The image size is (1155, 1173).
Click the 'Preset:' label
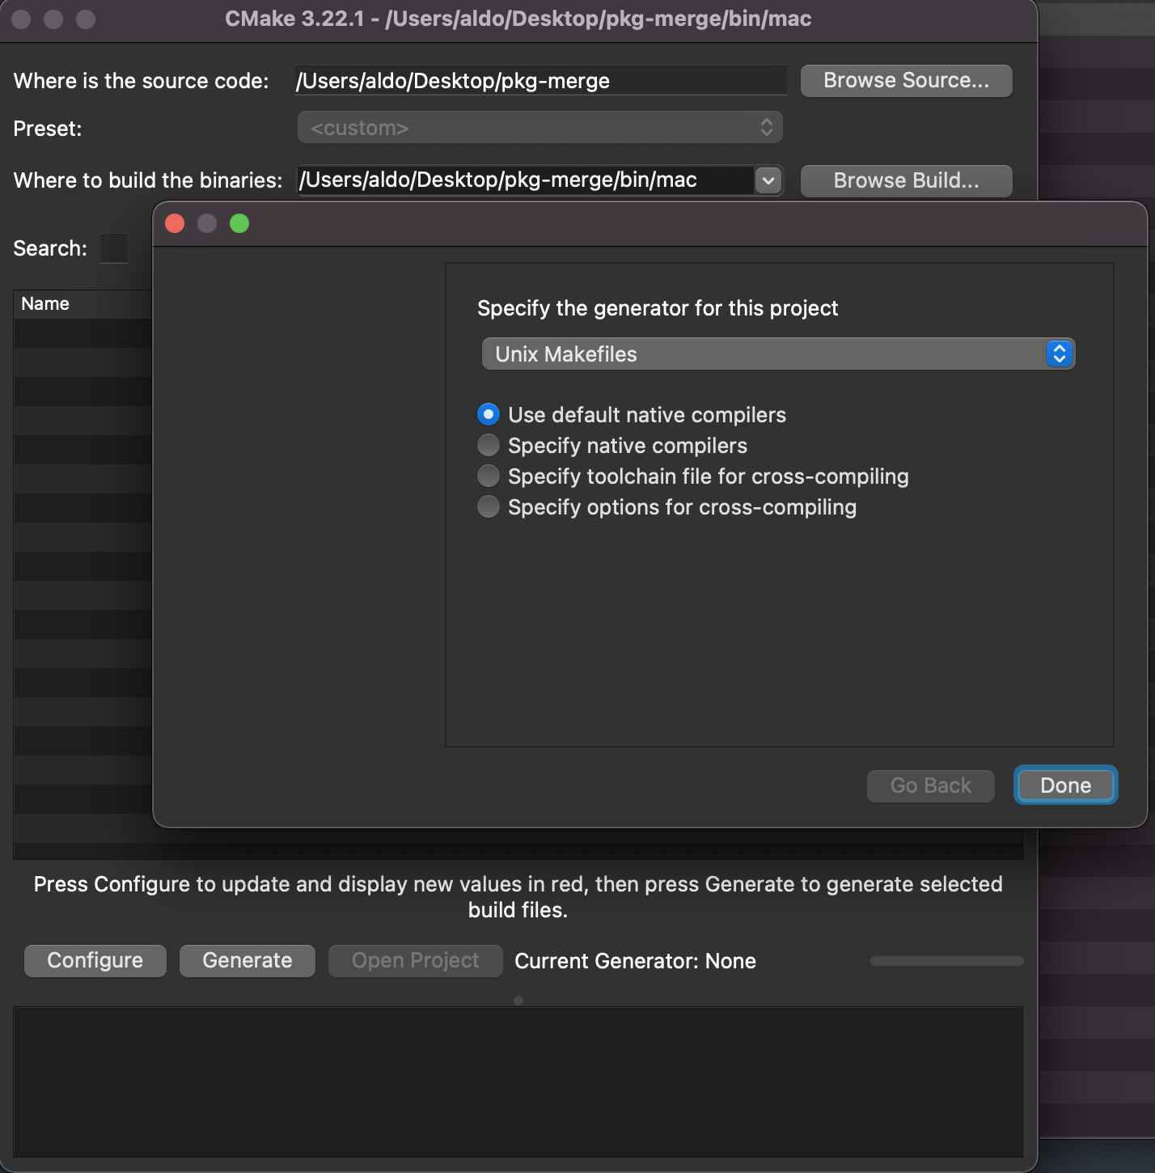pos(48,129)
